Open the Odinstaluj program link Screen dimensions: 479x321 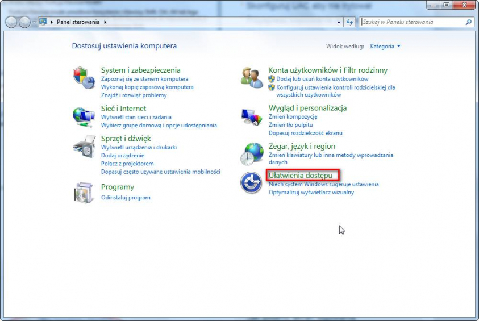[126, 198]
